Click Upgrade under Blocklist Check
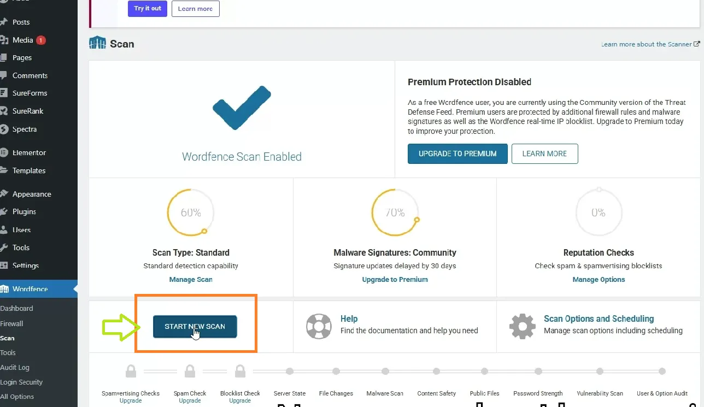Viewport: 704px width, 407px height. pos(240,400)
